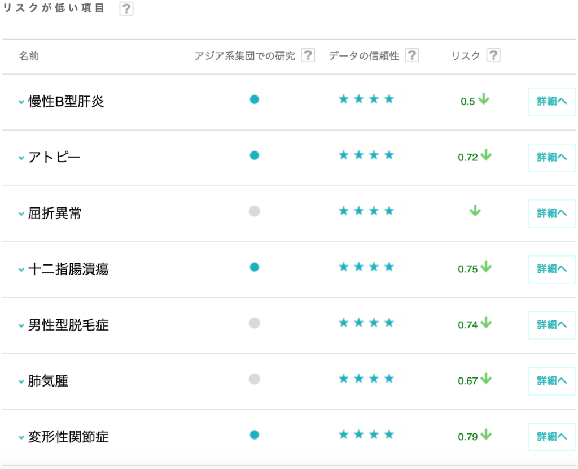Click the star rating for アトピー
The image size is (578, 469).
click(x=366, y=155)
